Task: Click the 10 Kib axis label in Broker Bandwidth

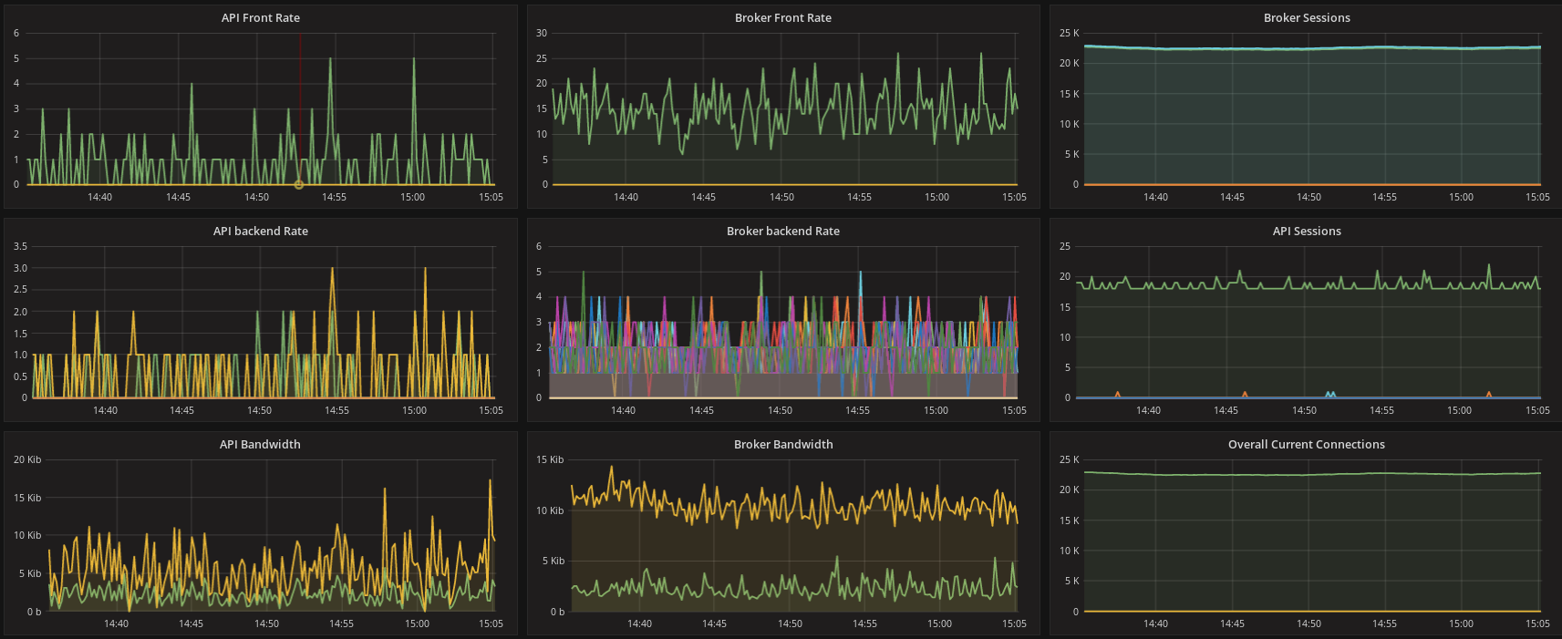Action: pos(550,510)
